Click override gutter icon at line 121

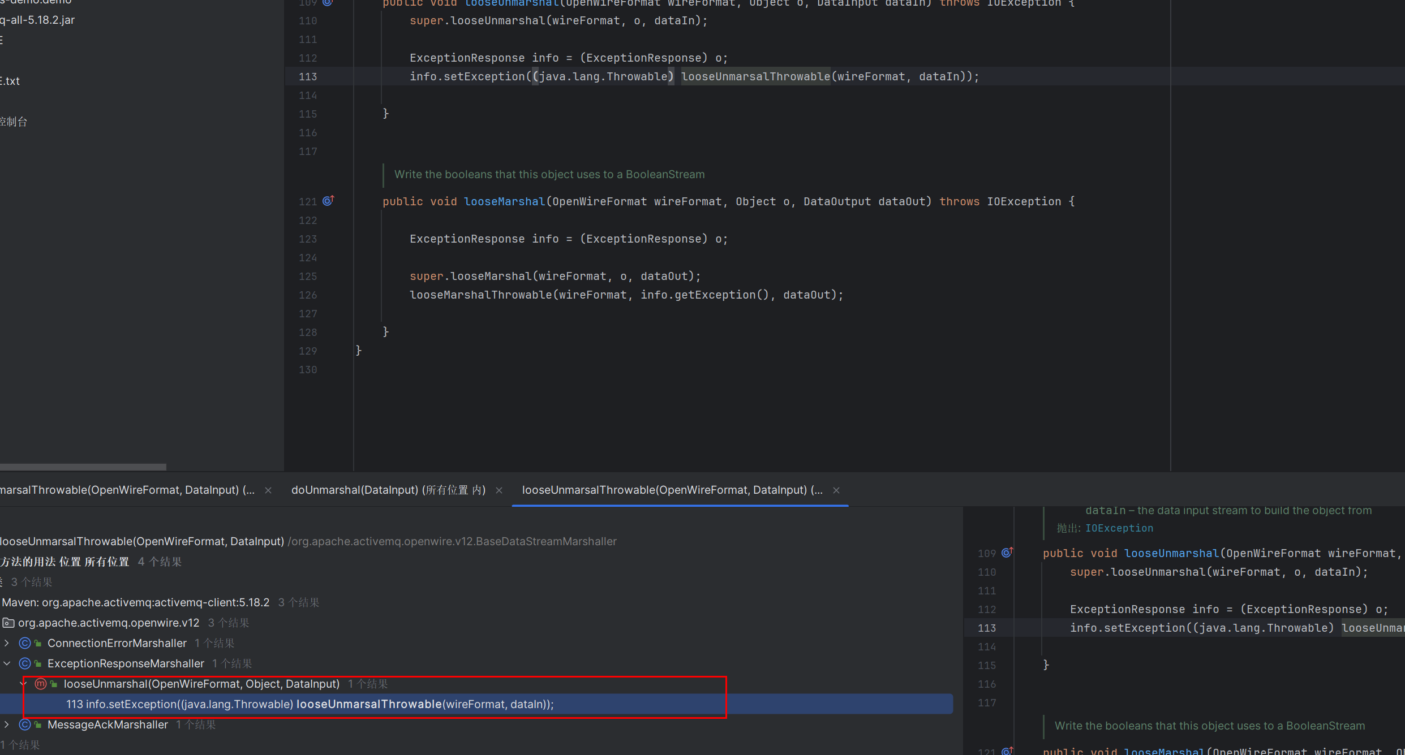(x=328, y=201)
